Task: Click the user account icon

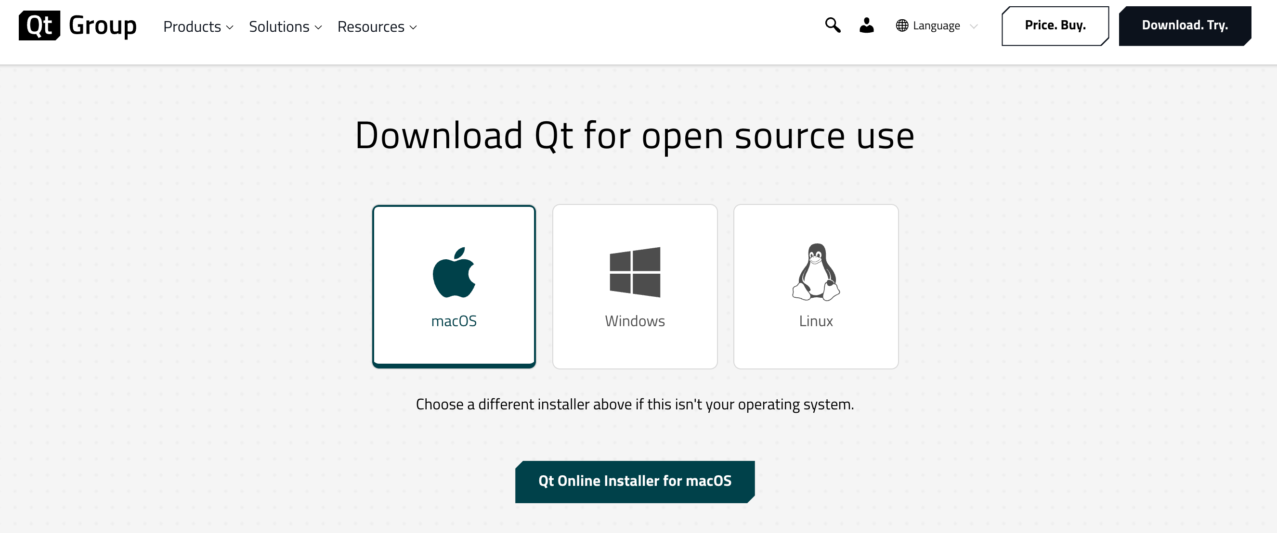Action: click(x=866, y=25)
